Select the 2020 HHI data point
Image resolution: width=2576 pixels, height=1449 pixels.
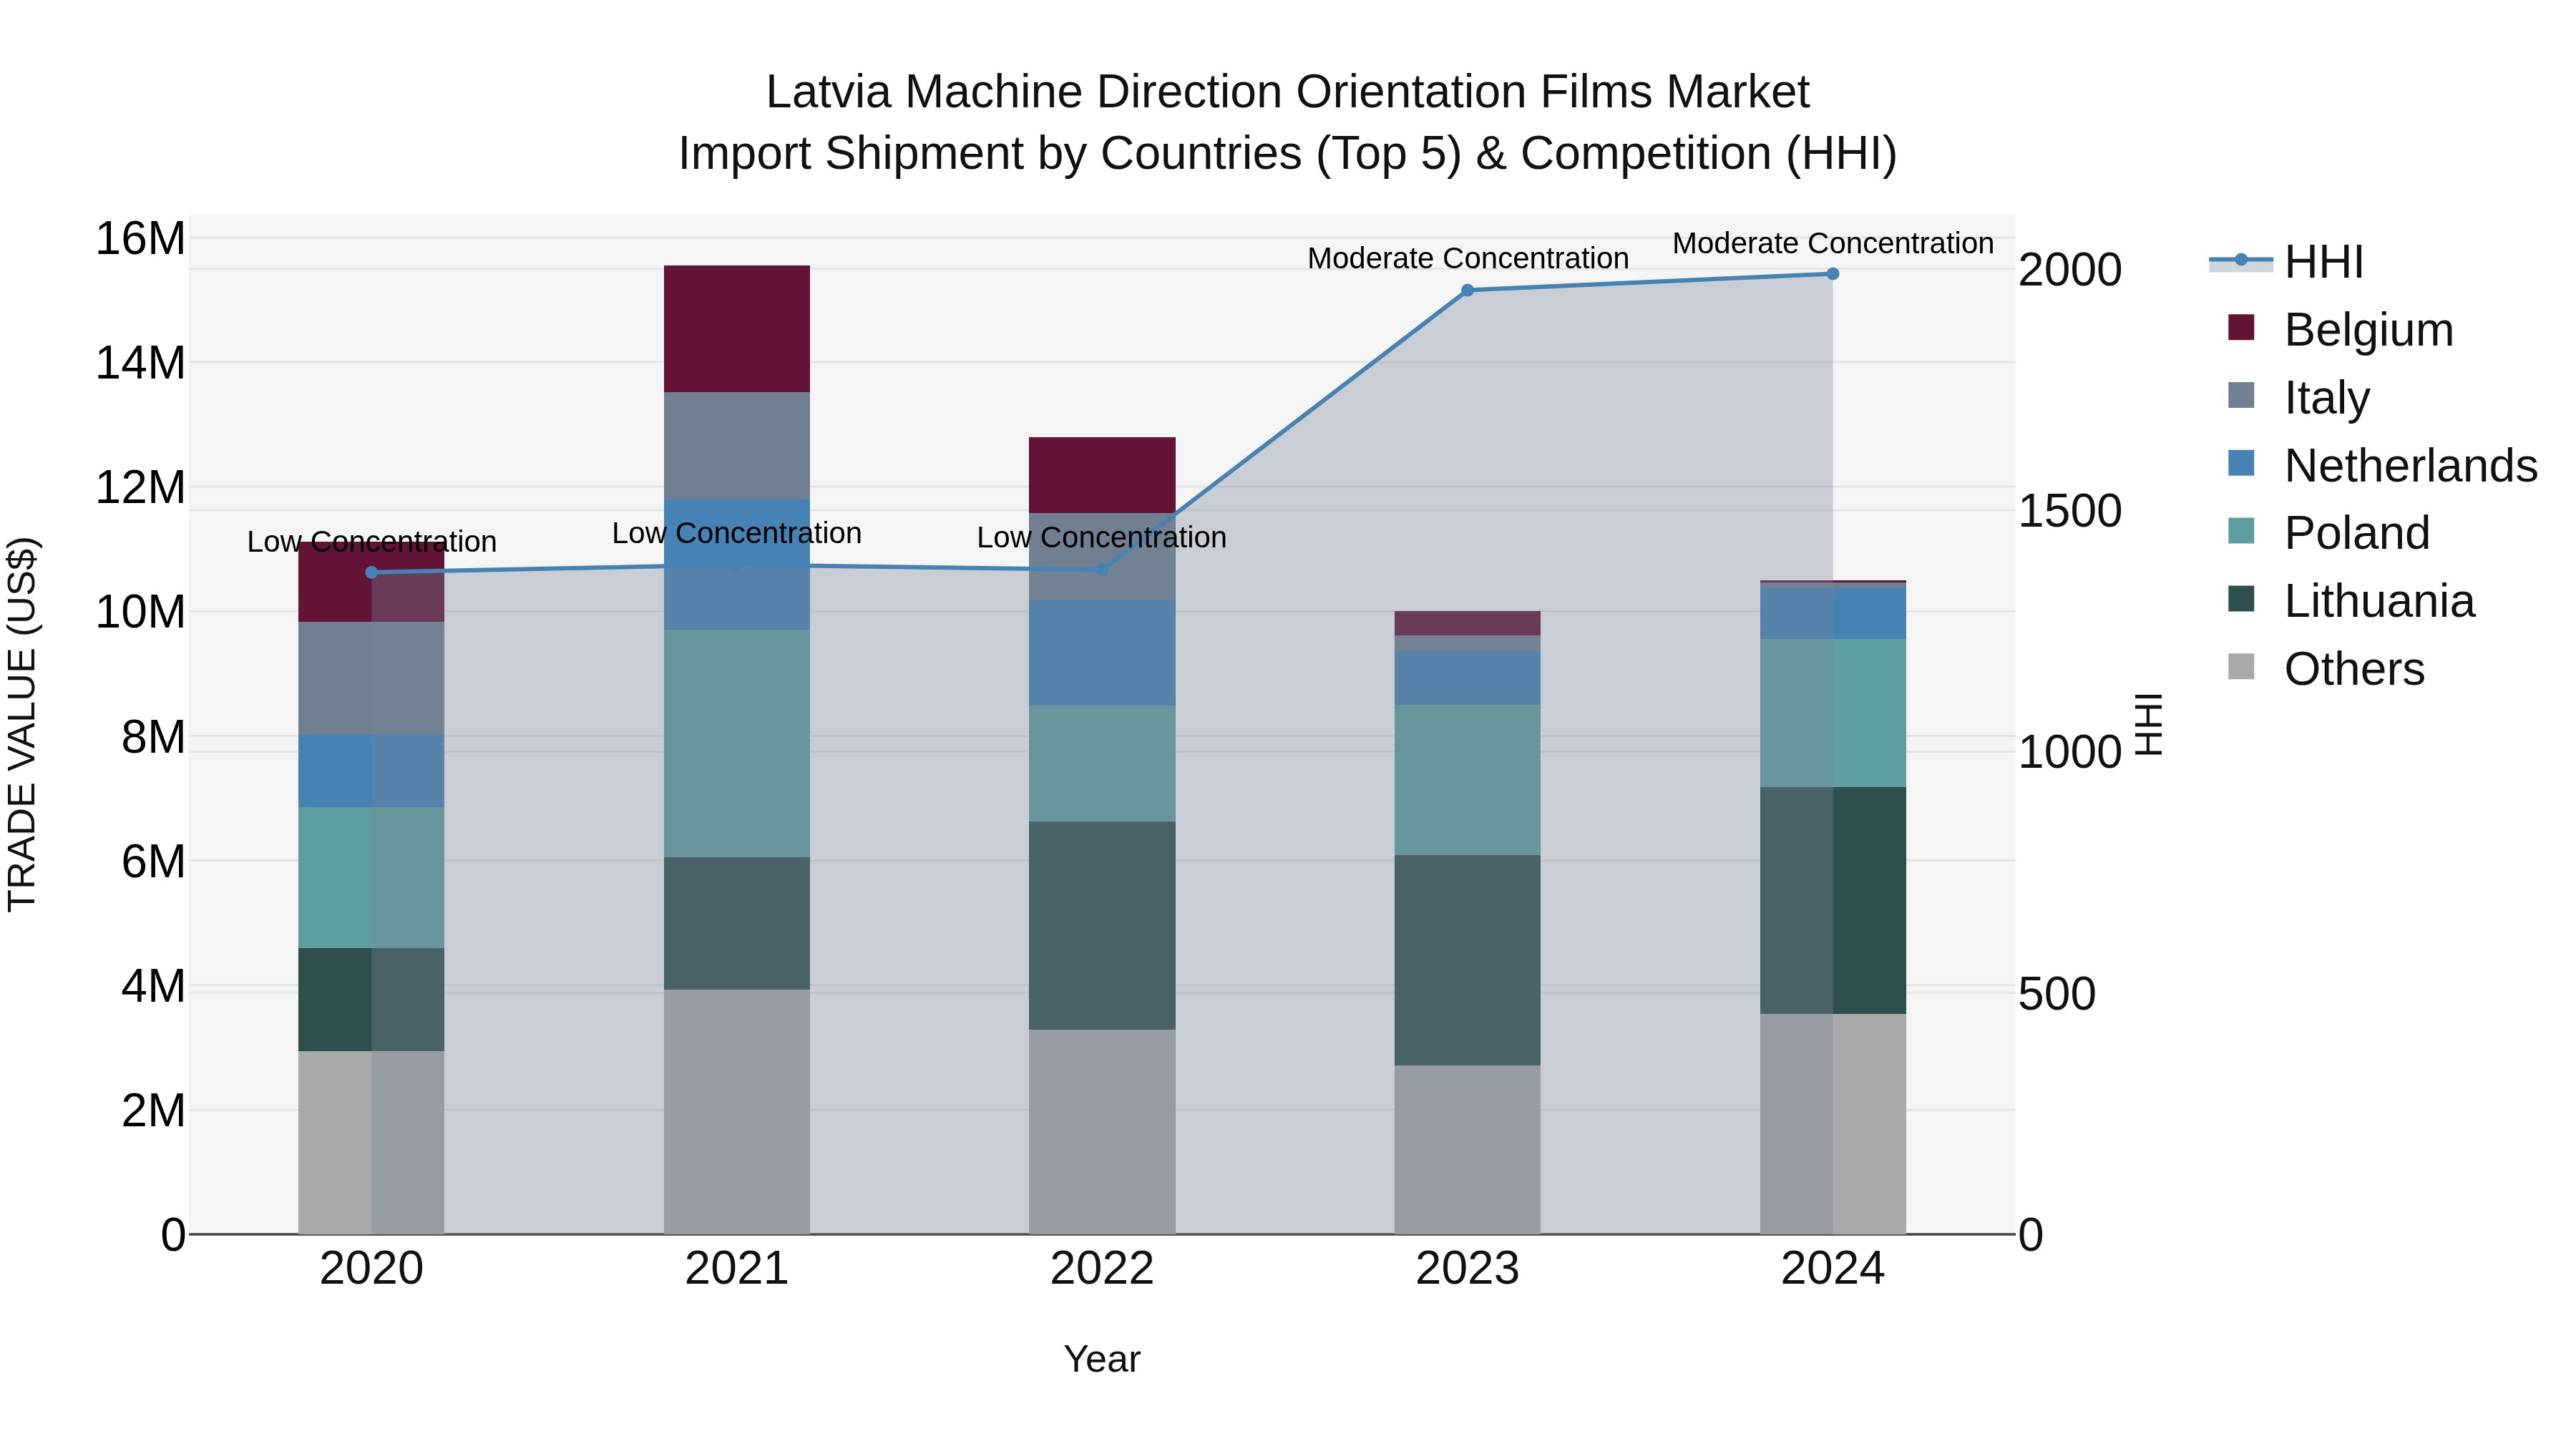[372, 572]
